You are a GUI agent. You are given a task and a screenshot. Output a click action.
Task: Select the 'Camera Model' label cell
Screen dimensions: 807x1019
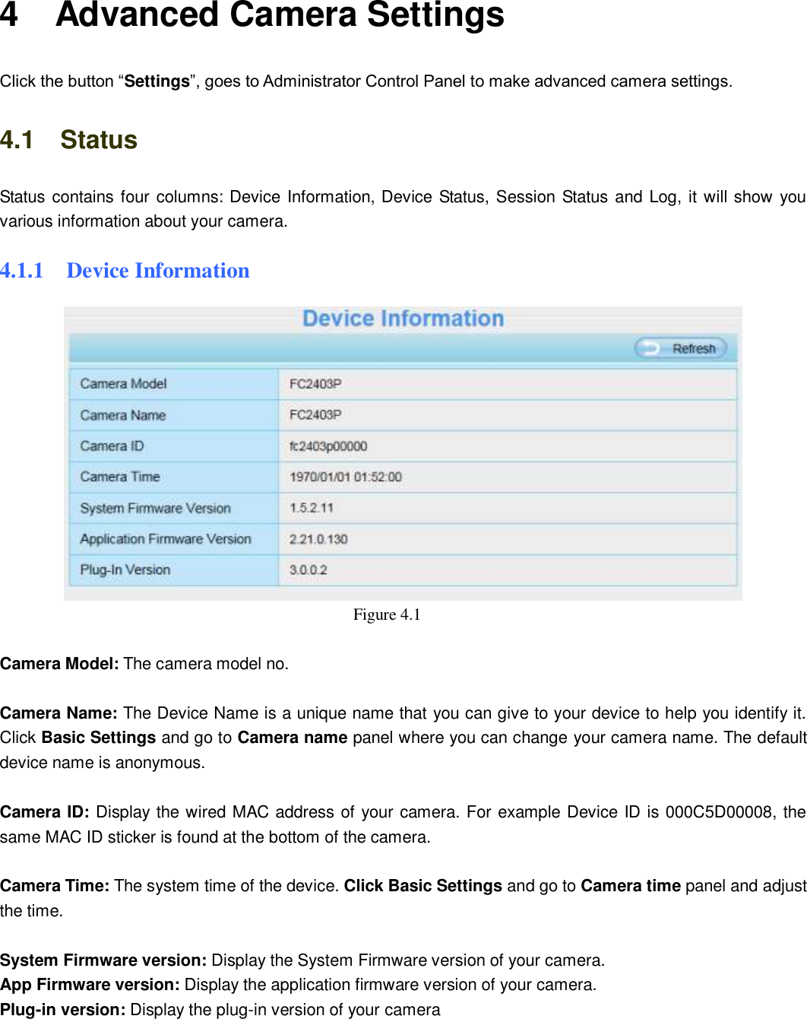(174, 384)
